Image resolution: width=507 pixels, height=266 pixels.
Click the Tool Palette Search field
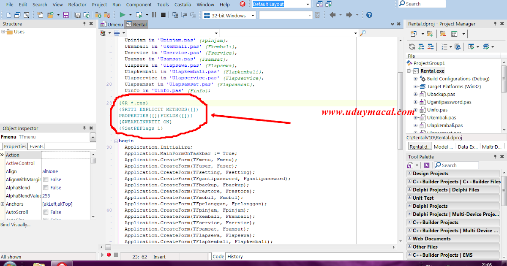(456, 165)
